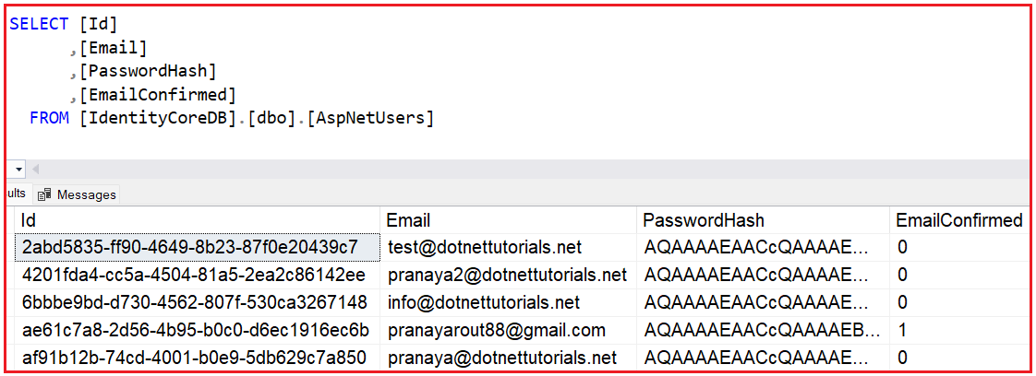This screenshot has width=1036, height=376.
Task: Click [EmailConfirmed] in the query editor
Action: [x=157, y=95]
